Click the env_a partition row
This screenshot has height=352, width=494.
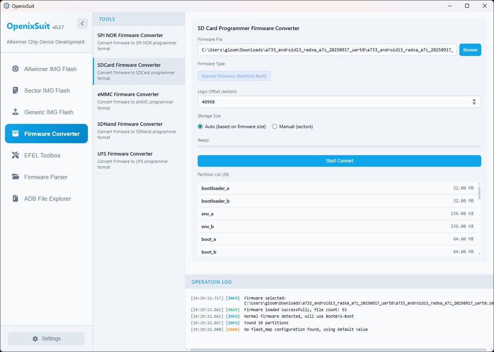[337, 214]
